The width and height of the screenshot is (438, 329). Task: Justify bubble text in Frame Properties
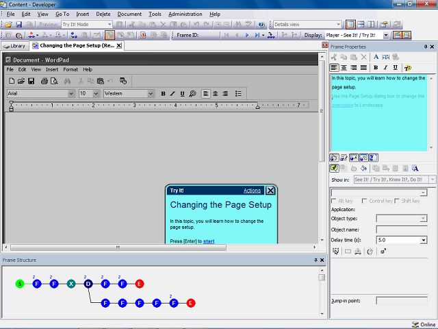click(x=363, y=68)
